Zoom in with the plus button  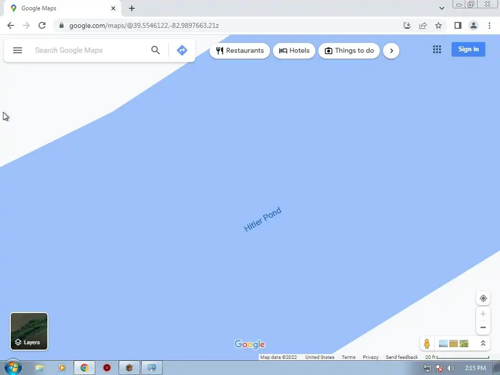coord(483,314)
